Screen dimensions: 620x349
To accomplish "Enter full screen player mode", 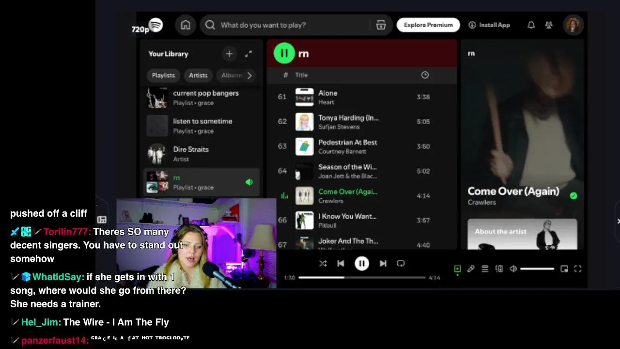I will coord(578,269).
